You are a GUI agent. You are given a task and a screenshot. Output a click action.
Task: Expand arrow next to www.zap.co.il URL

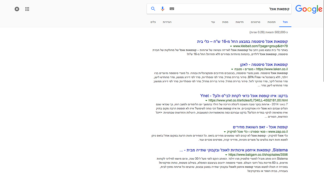click(x=225, y=132)
